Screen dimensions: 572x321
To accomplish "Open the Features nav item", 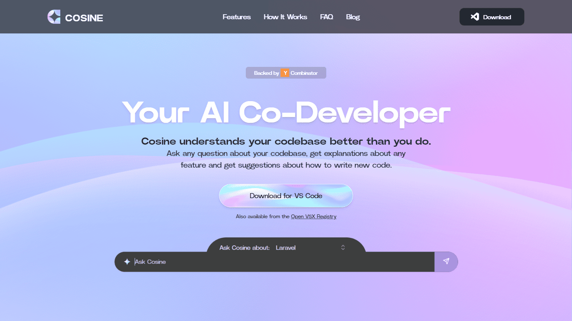I will tap(237, 17).
